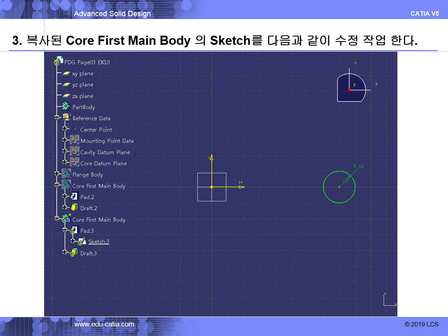Image resolution: width=448 pixels, height=336 pixels.
Task: Click the Draft.3 feature icon
Action: pyautogui.click(x=74, y=253)
